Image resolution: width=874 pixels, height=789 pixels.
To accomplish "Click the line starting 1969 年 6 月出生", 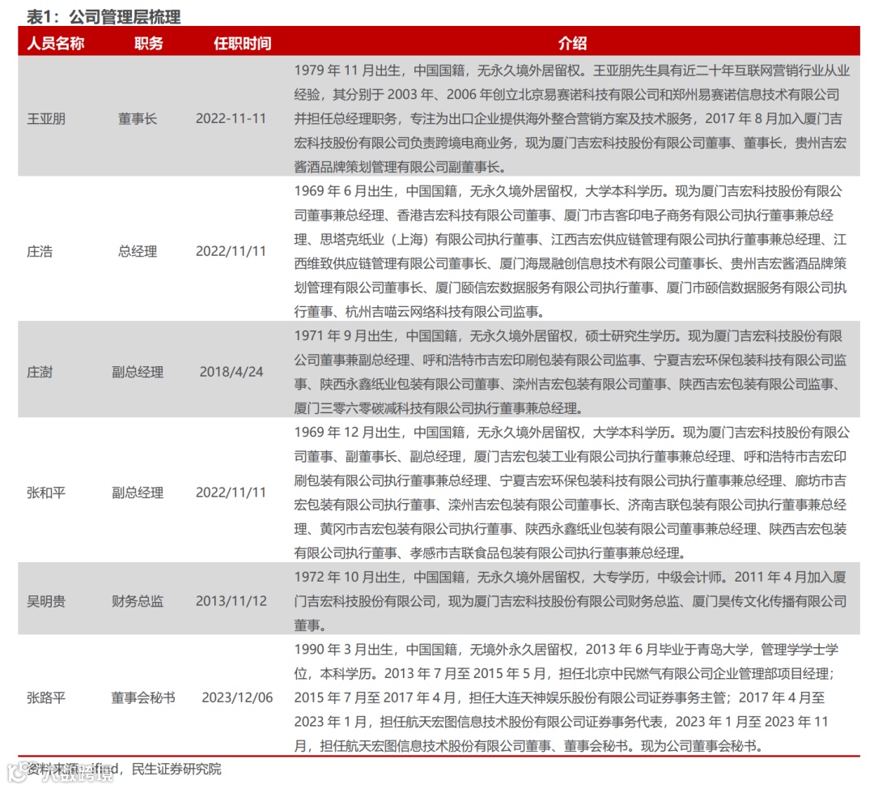I will click(x=569, y=191).
